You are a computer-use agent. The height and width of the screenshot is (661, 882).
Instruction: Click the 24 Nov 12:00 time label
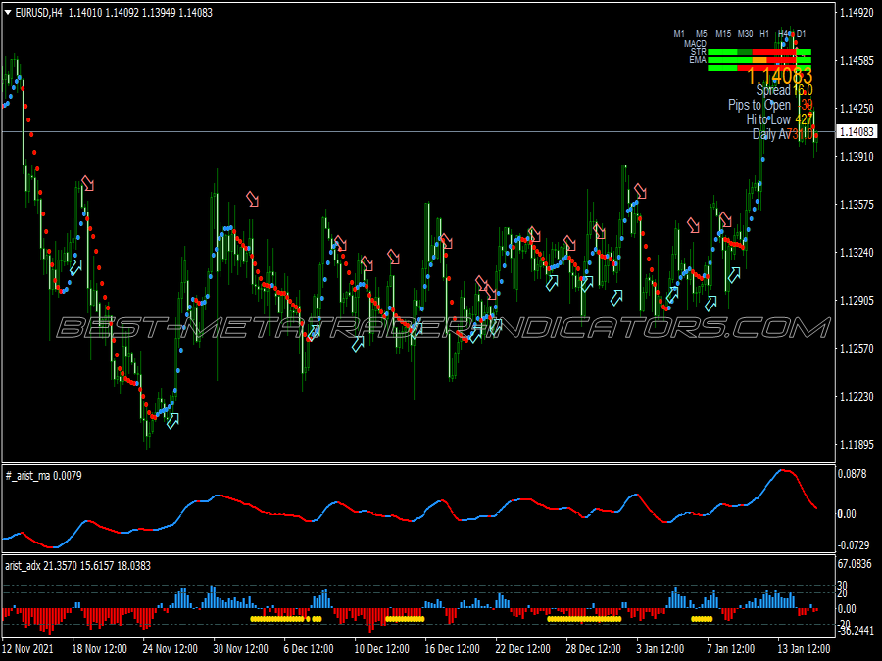(170, 648)
